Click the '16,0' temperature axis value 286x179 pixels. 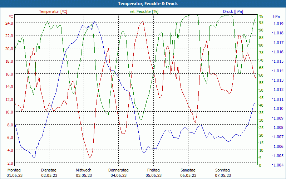9,74
